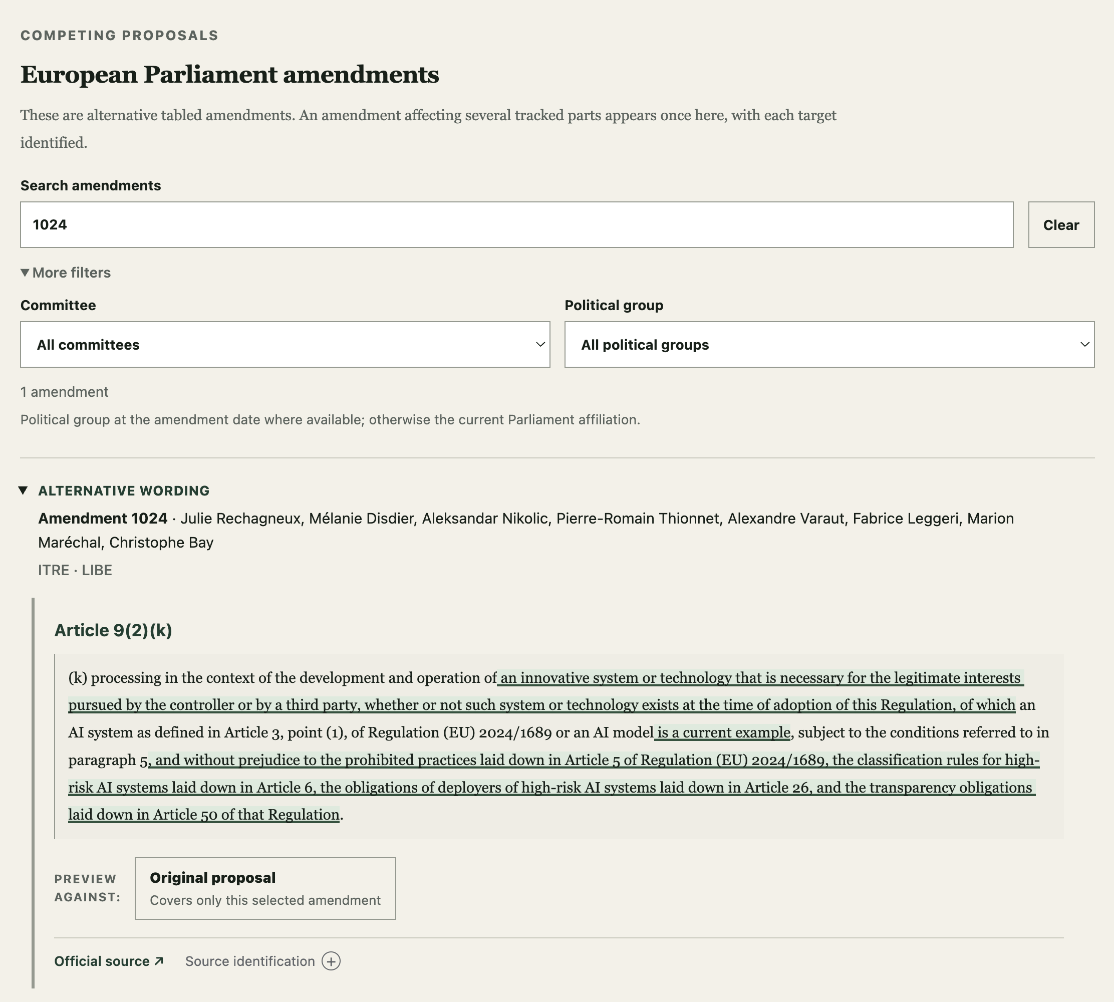Click the Amendment 1024 title
Screen dimensions: 1114x1002
(x=103, y=518)
